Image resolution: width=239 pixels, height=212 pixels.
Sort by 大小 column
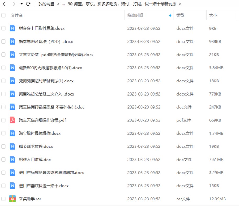coord(213,15)
